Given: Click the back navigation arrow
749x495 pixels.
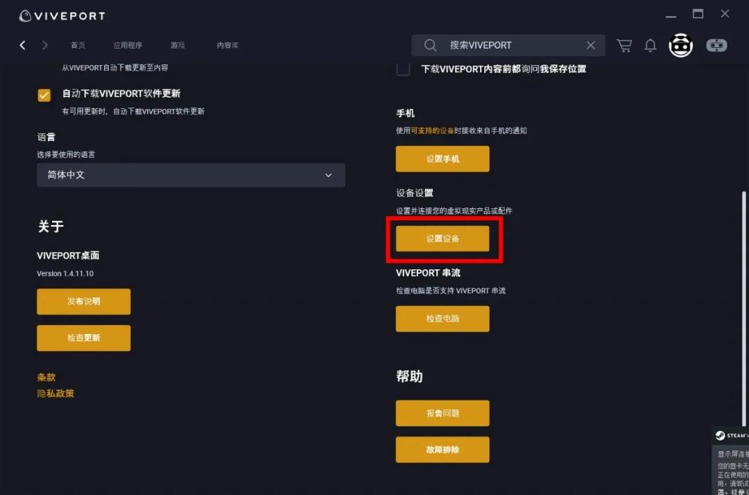Looking at the screenshot, I should 22,44.
